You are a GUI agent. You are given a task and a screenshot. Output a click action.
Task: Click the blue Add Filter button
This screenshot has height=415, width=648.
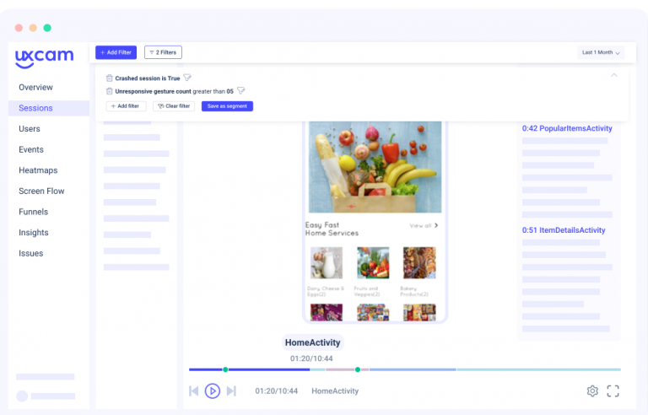[116, 52]
